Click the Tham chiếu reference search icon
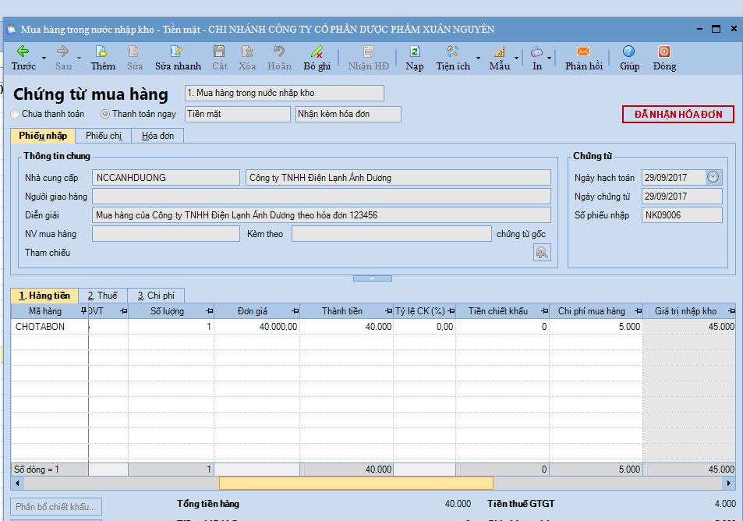Image resolution: width=743 pixels, height=521 pixels. click(x=542, y=253)
